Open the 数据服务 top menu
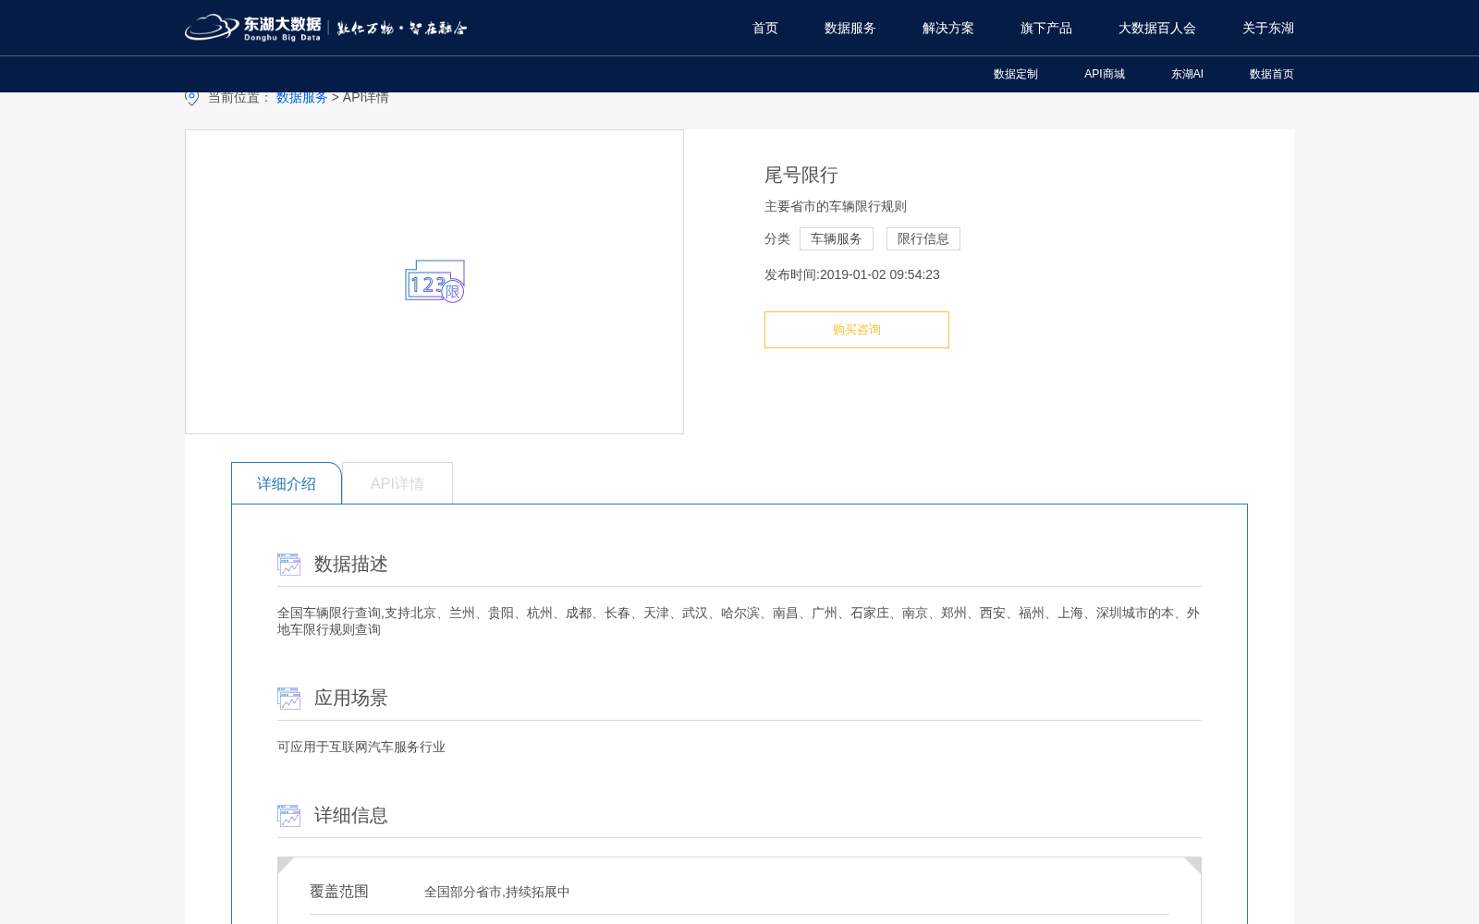This screenshot has height=924, width=1479. pyautogui.click(x=850, y=28)
